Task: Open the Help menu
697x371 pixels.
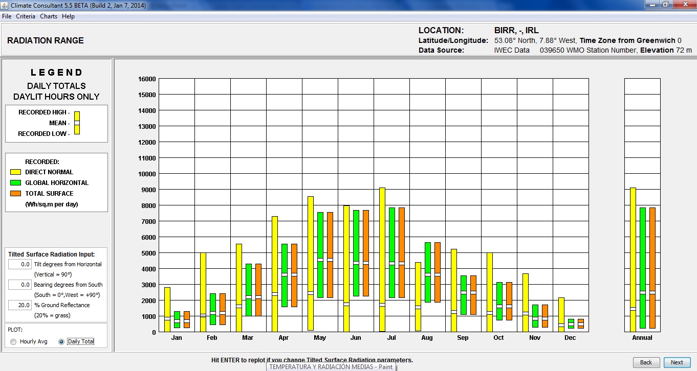Action: click(x=68, y=16)
